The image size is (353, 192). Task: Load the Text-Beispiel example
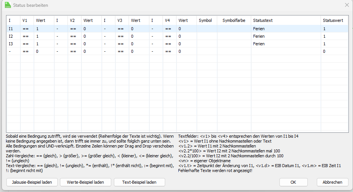click(x=140, y=182)
